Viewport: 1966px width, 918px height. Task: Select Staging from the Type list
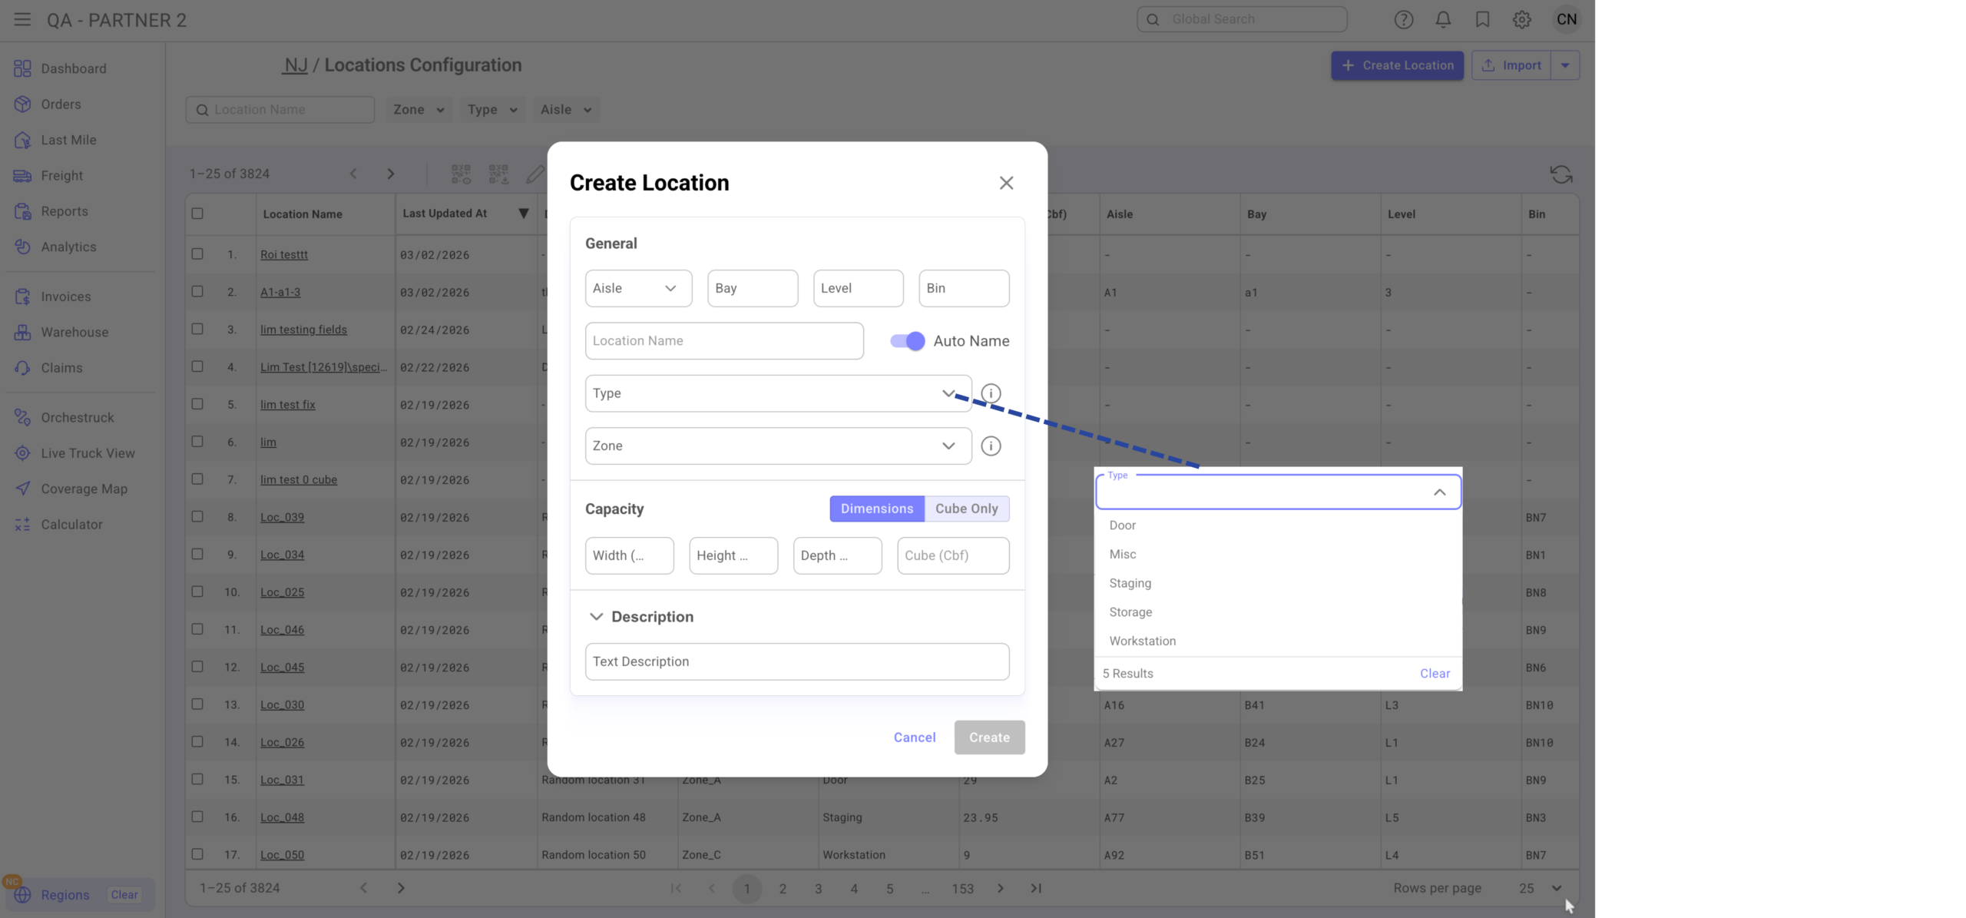pyautogui.click(x=1130, y=583)
